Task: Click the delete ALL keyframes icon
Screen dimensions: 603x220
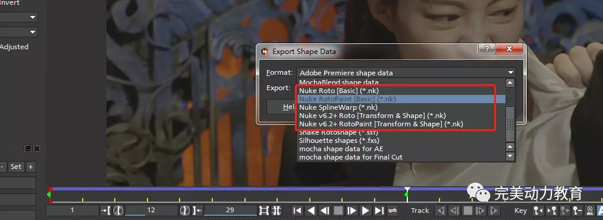Action: pyautogui.click(x=590, y=211)
